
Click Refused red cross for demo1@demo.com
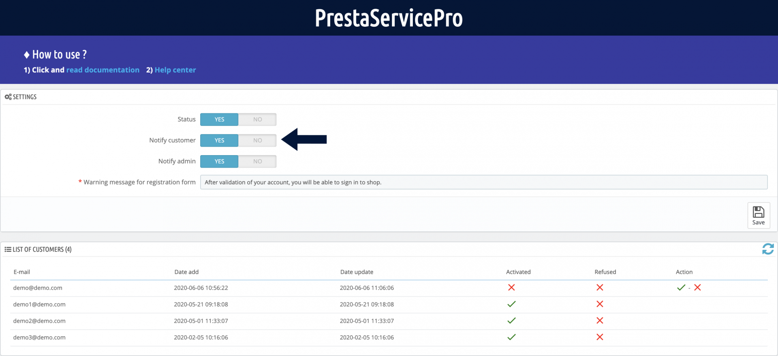pos(600,304)
